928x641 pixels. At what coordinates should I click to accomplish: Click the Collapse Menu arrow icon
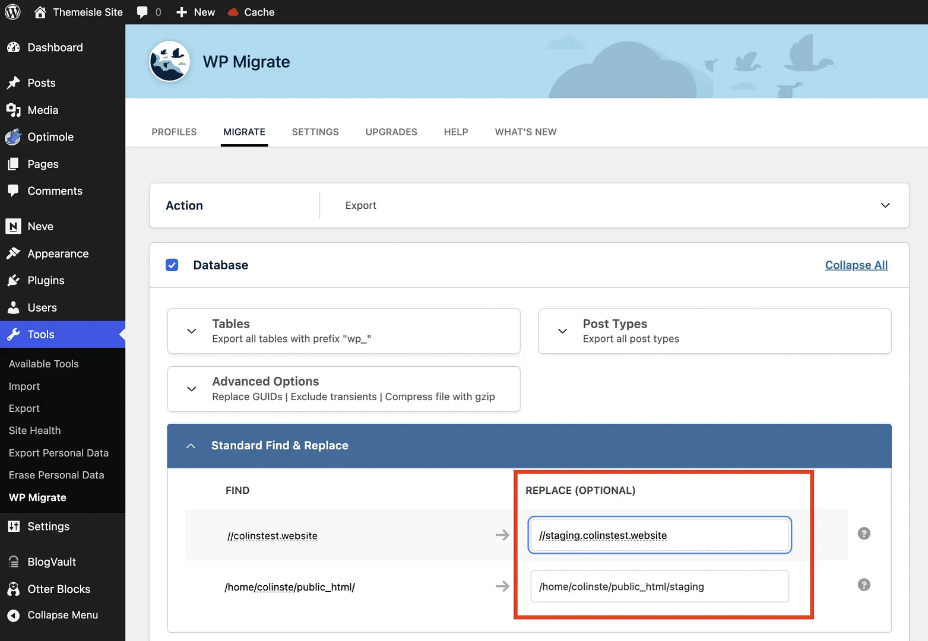(x=13, y=615)
